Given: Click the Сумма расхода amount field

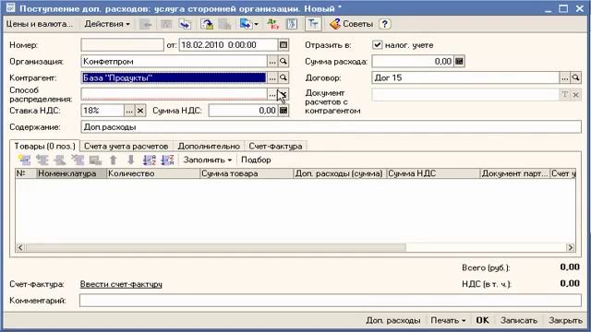Looking at the screenshot, I should [413, 62].
